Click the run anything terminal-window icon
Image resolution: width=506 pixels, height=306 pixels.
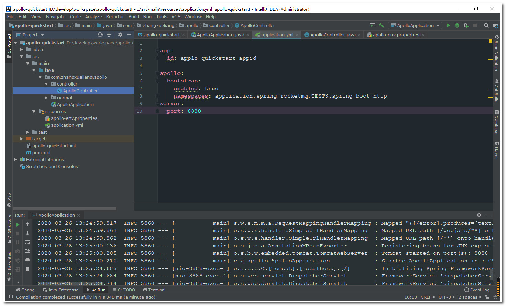point(373,25)
